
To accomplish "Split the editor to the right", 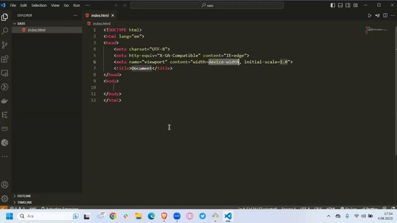I will point(385,15).
